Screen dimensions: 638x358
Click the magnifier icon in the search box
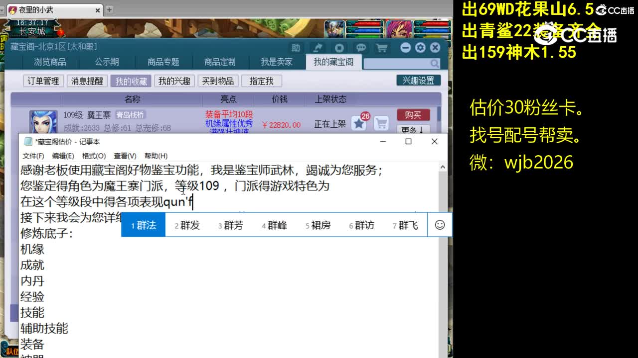(x=434, y=63)
